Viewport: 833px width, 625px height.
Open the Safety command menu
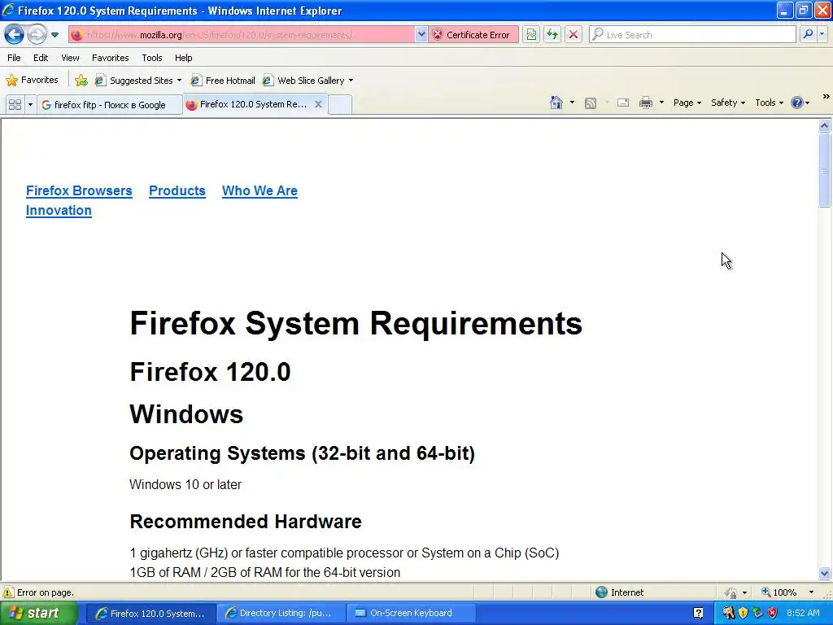click(x=728, y=103)
